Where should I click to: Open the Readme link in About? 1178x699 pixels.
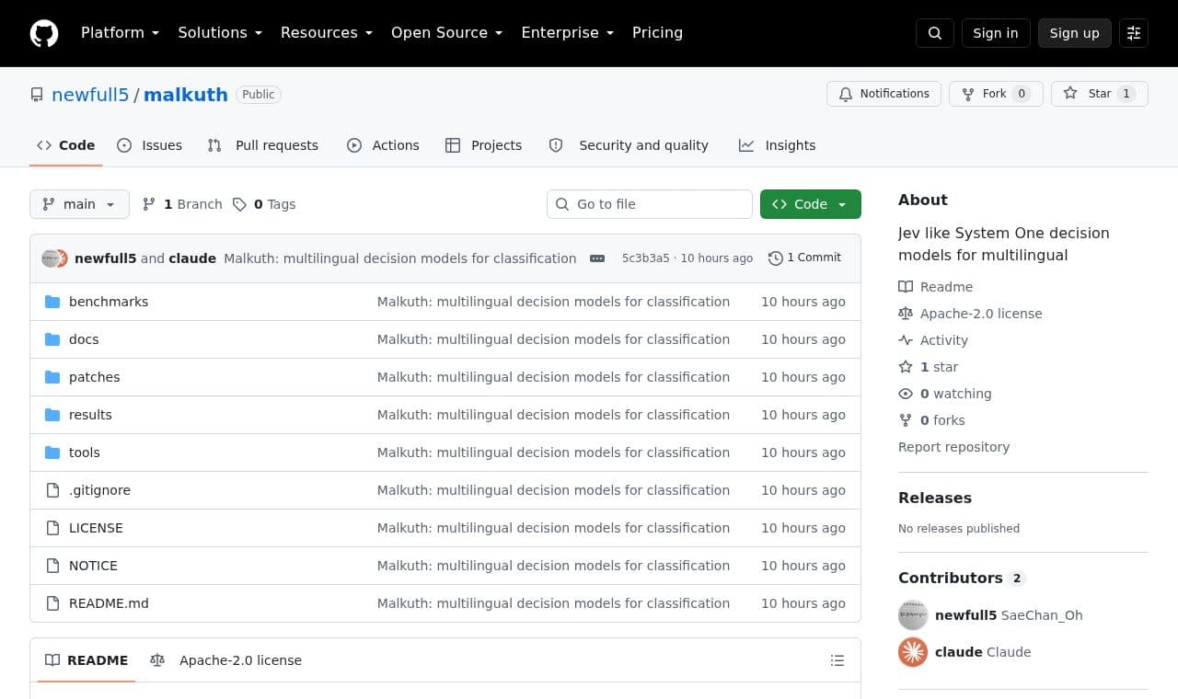click(936, 287)
